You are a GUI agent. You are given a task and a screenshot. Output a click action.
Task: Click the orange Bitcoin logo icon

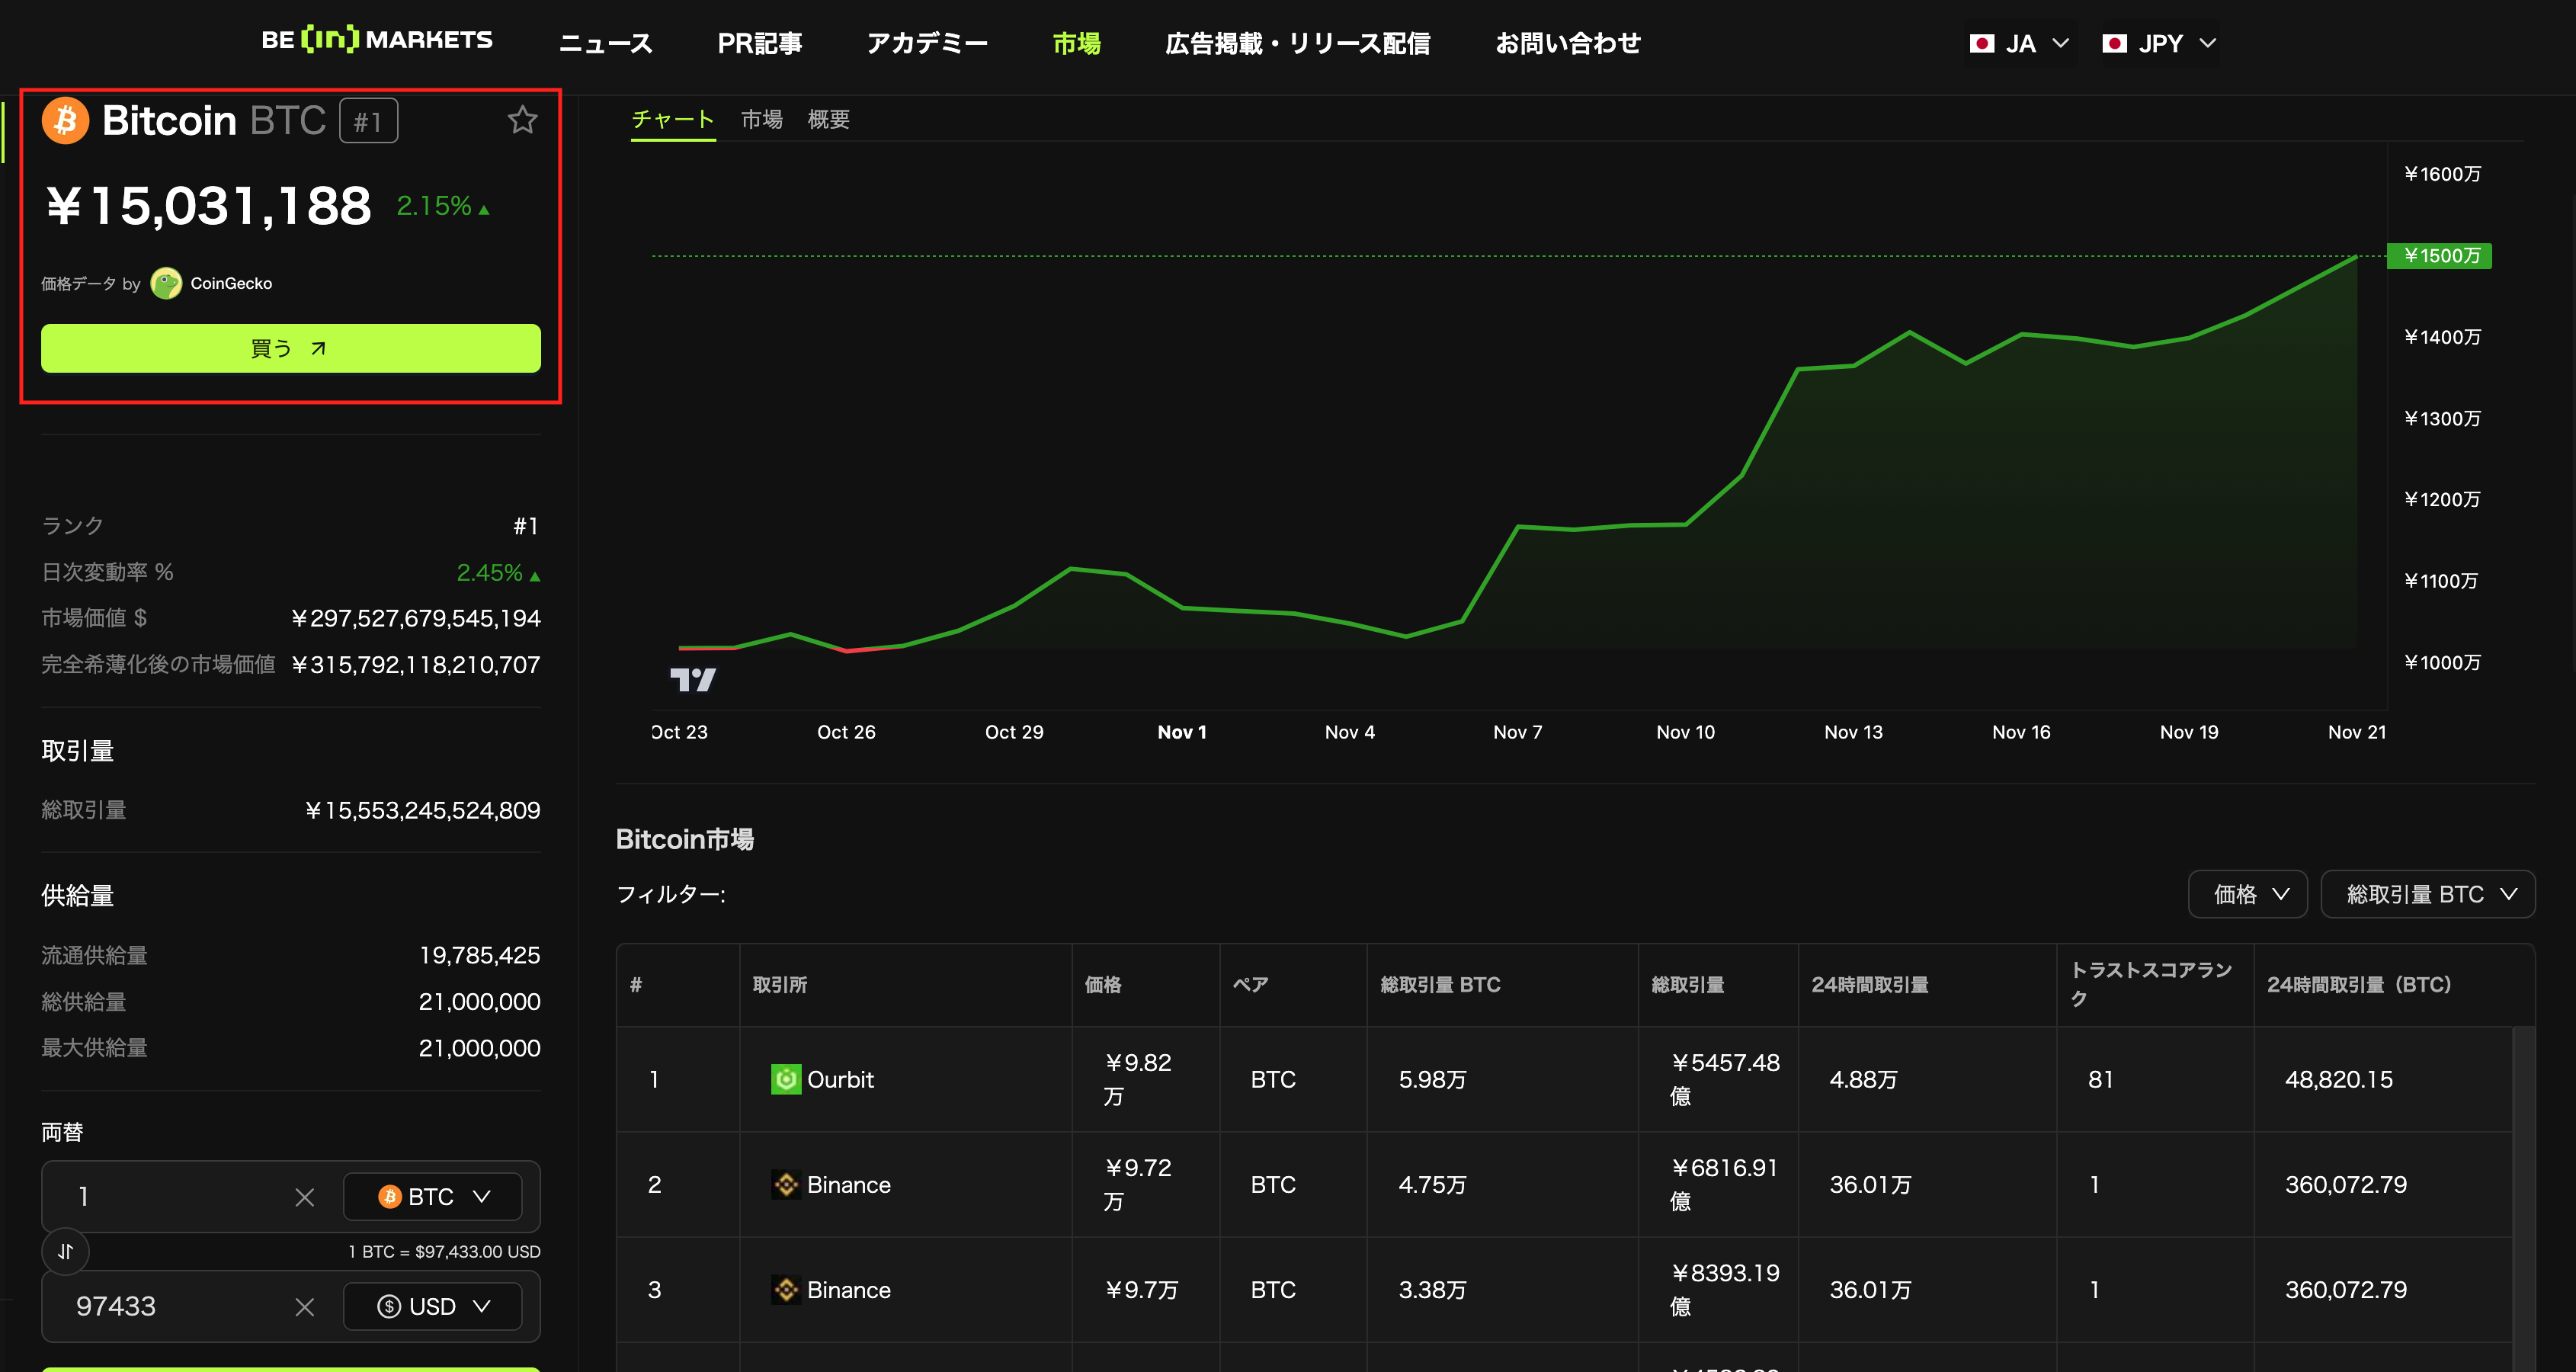(x=66, y=121)
